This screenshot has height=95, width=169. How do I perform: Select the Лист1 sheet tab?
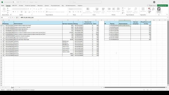click(12, 87)
